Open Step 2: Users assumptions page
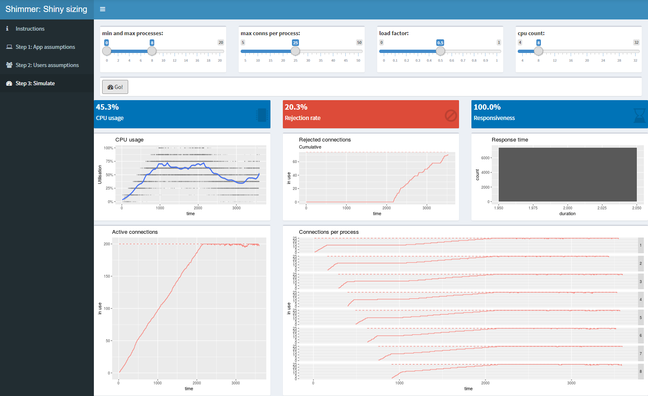The height and width of the screenshot is (396, 648). tap(47, 65)
